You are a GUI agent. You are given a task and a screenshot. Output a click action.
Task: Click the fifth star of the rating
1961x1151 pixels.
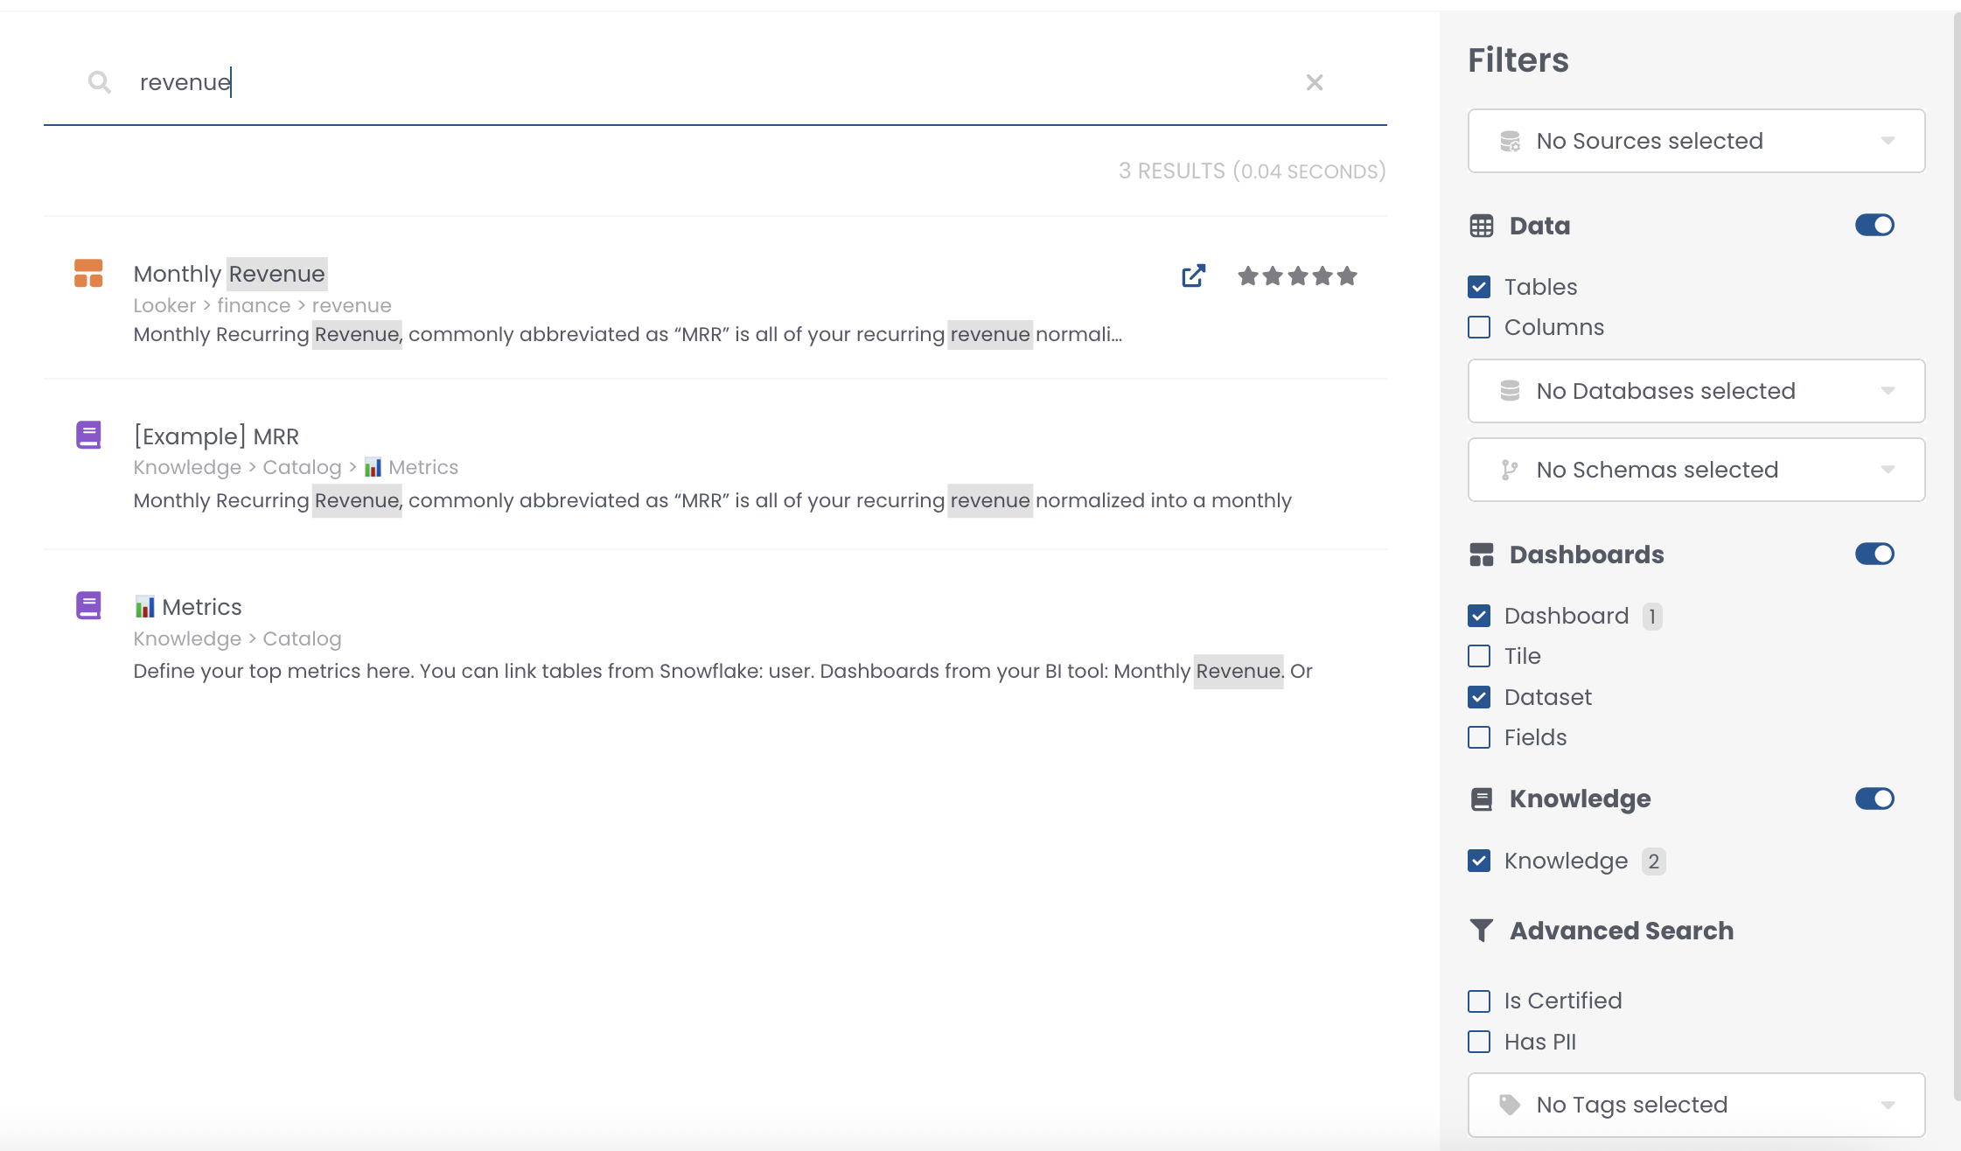click(x=1347, y=276)
